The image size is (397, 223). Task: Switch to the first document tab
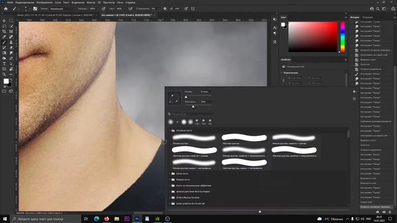[x=56, y=15]
